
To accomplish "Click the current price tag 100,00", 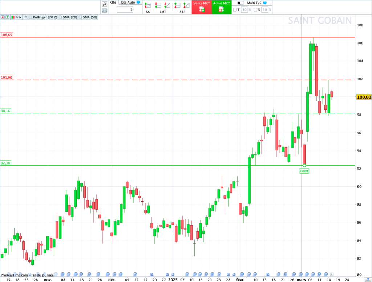I will click(364, 97).
